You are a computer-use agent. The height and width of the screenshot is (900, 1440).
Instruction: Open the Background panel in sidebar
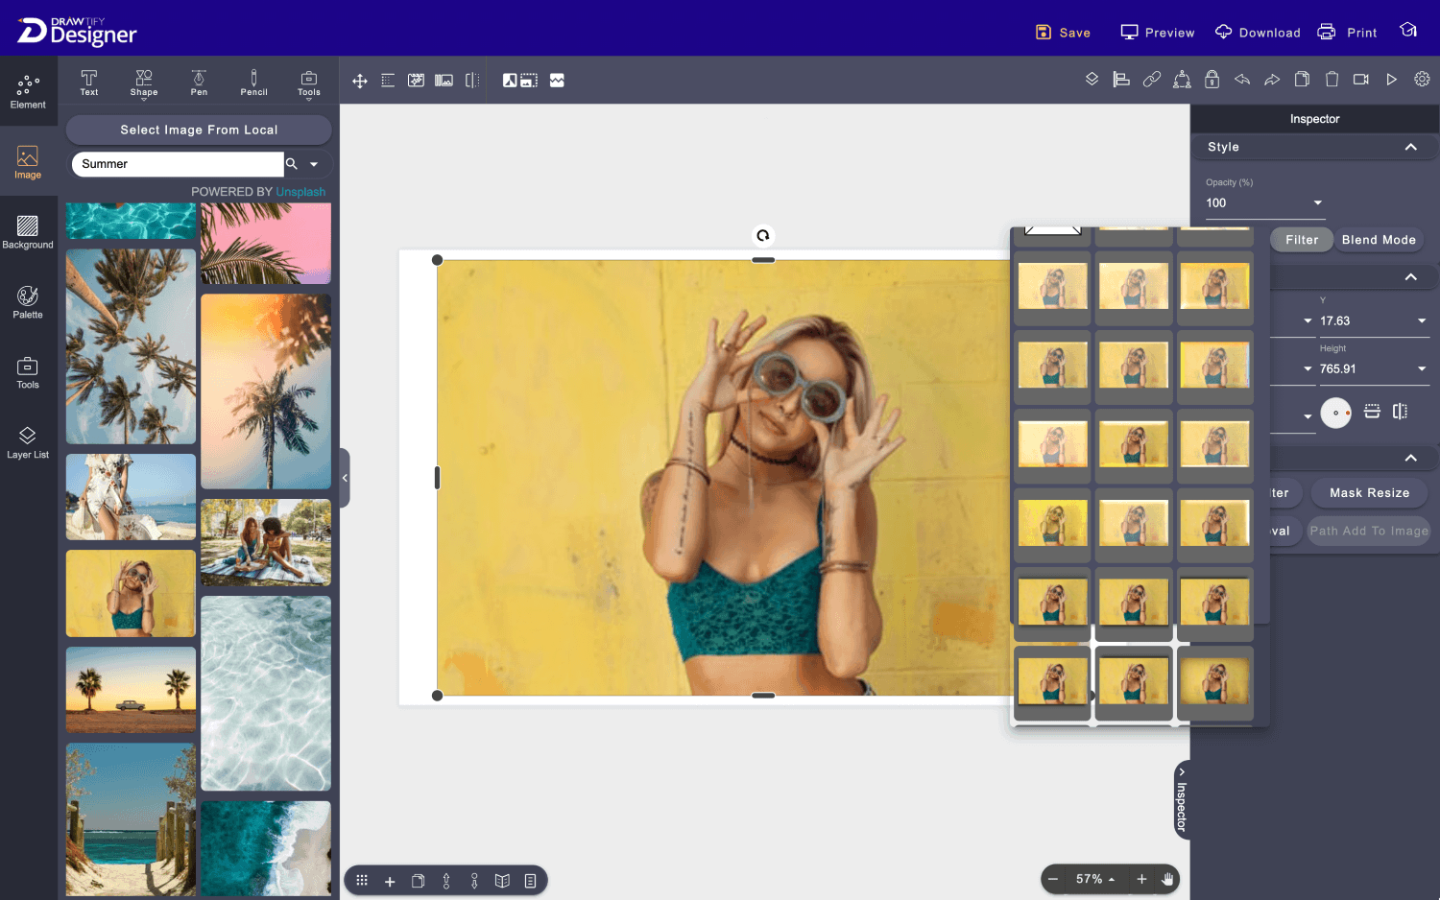[x=28, y=231]
